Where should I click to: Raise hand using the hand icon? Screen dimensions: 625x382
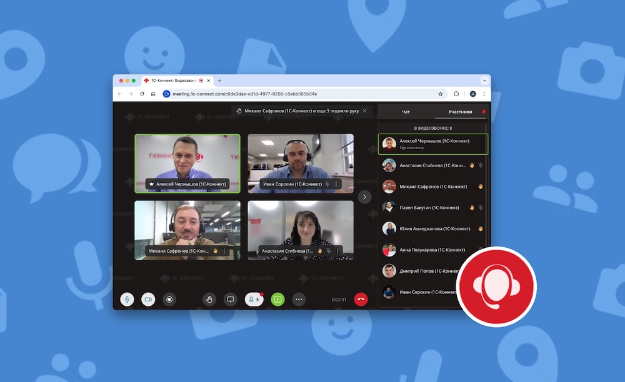209,300
